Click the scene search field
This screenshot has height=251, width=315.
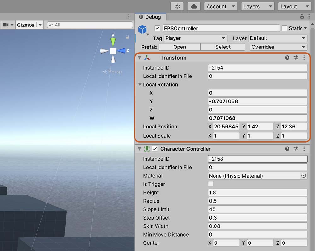tap(90, 25)
